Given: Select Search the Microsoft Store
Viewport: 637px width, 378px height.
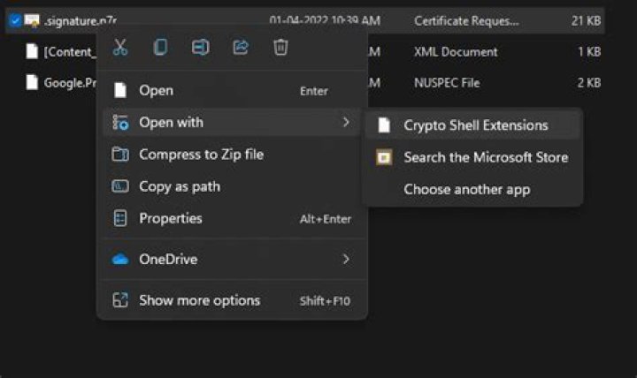Looking at the screenshot, I should [472, 157].
